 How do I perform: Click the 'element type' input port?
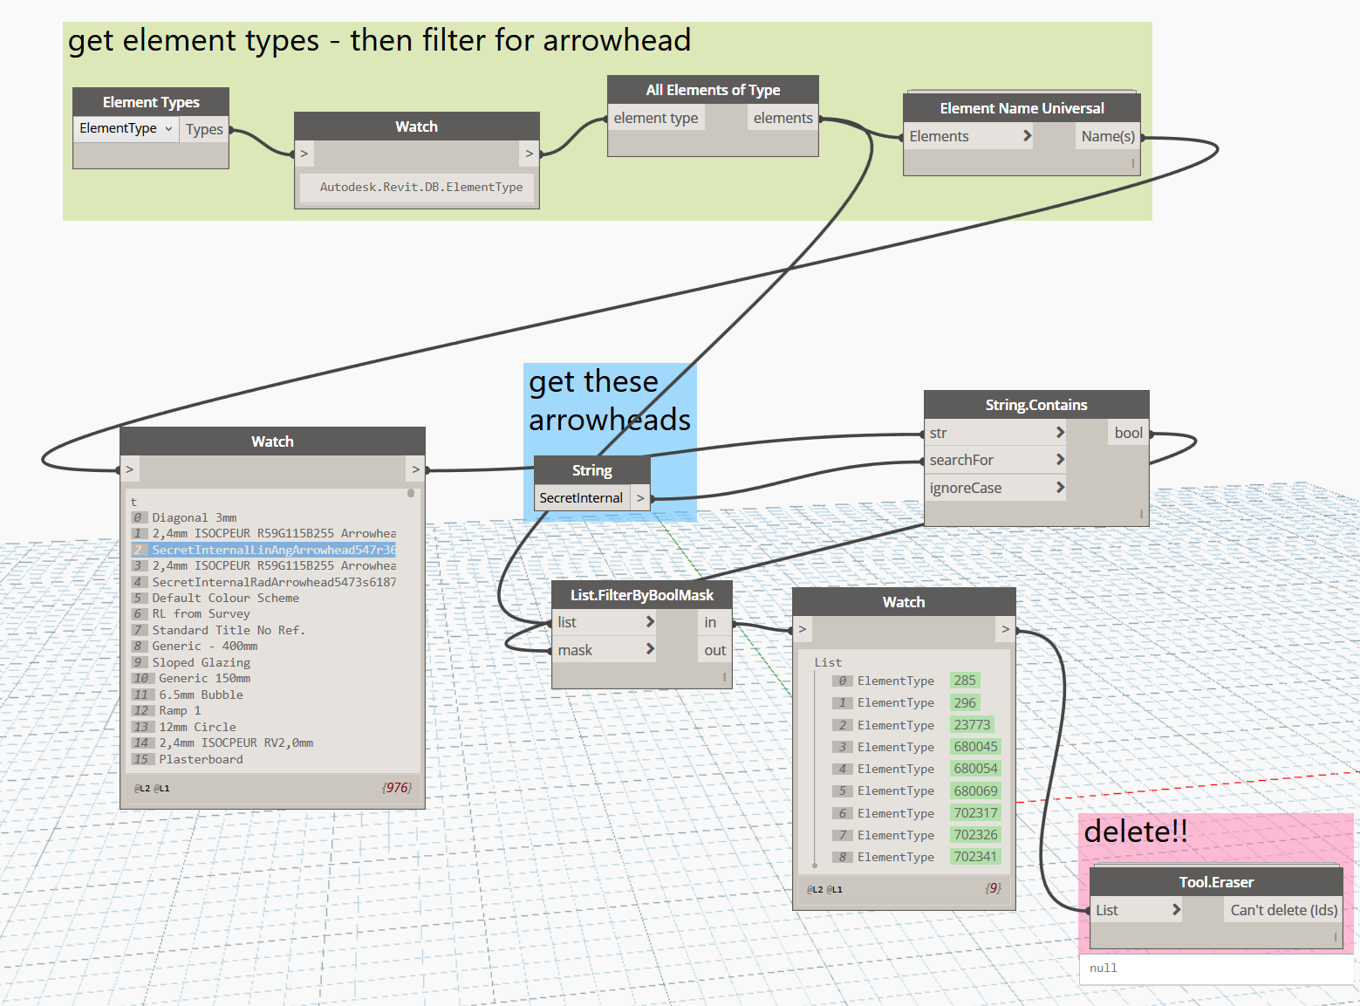click(x=656, y=118)
